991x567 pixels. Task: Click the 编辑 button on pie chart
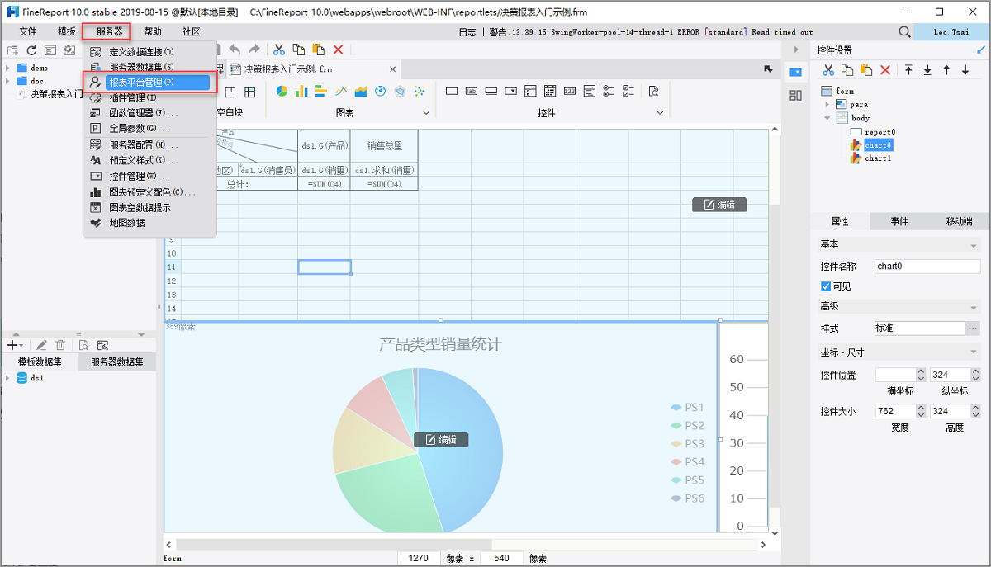441,440
